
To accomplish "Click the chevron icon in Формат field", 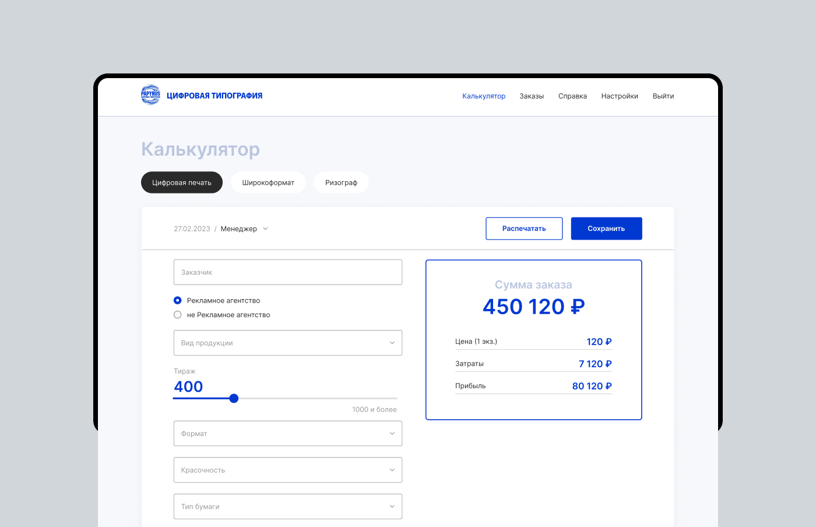I will click(392, 434).
